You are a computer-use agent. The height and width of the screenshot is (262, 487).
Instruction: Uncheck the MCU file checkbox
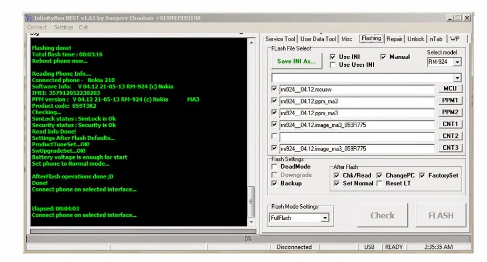[x=274, y=89]
